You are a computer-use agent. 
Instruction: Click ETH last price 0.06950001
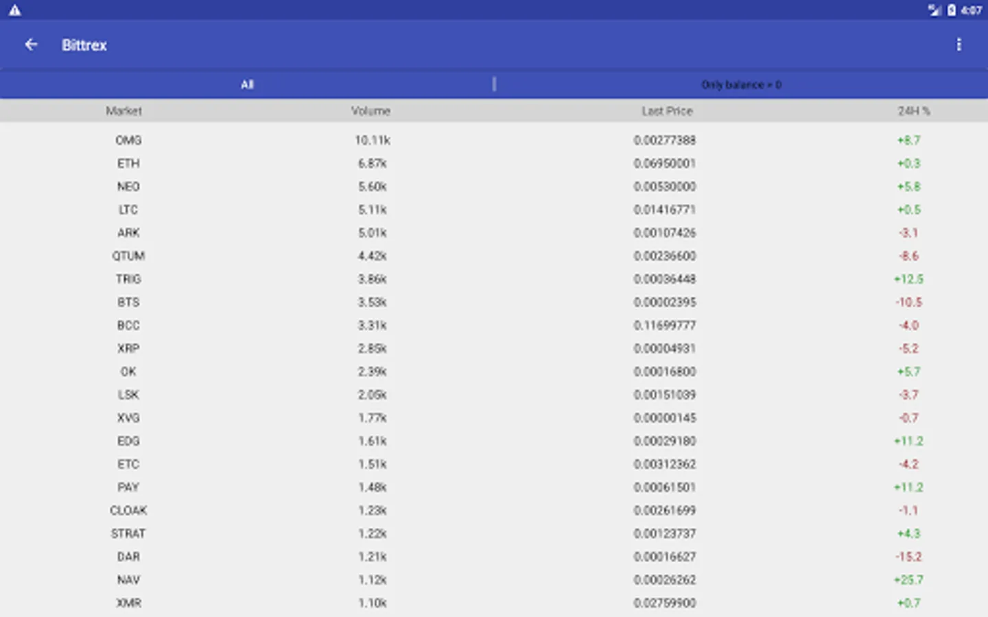tap(665, 163)
